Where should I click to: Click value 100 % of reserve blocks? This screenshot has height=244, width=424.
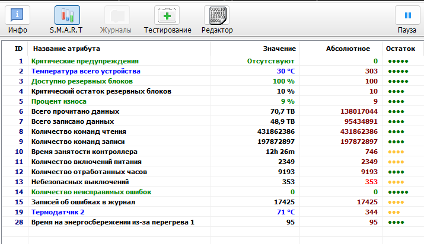[x=283, y=81]
